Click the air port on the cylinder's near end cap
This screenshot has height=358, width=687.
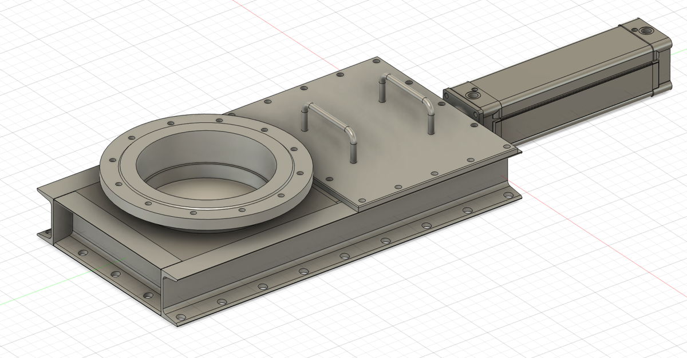pyautogui.click(x=473, y=97)
